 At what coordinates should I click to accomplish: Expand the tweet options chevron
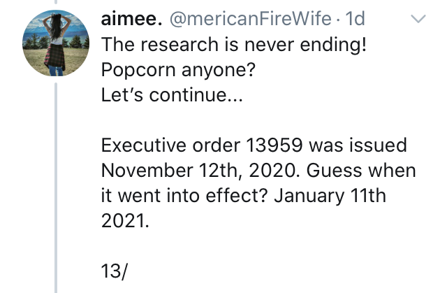(418, 19)
